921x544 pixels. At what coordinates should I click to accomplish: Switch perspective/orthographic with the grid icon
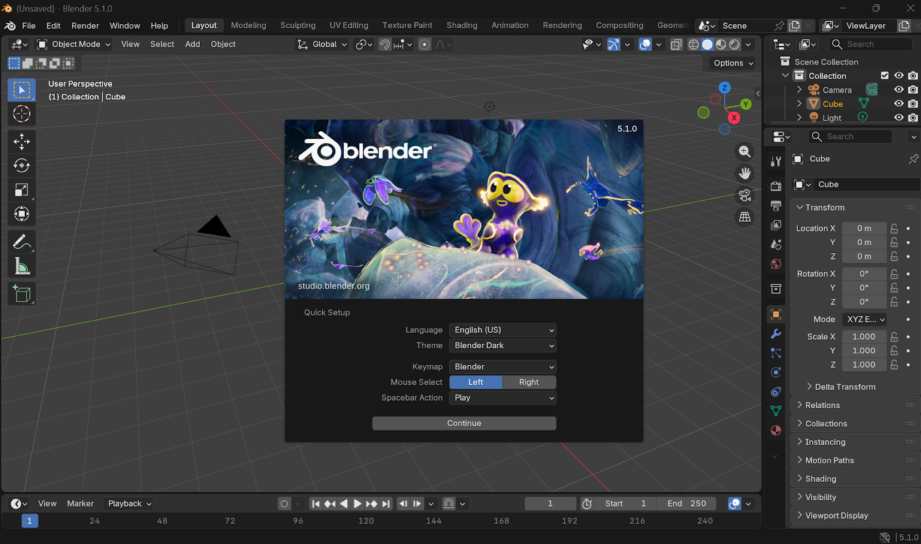745,217
